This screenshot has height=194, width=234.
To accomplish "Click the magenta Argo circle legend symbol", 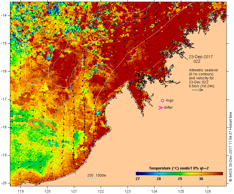I will [x=163, y=101].
